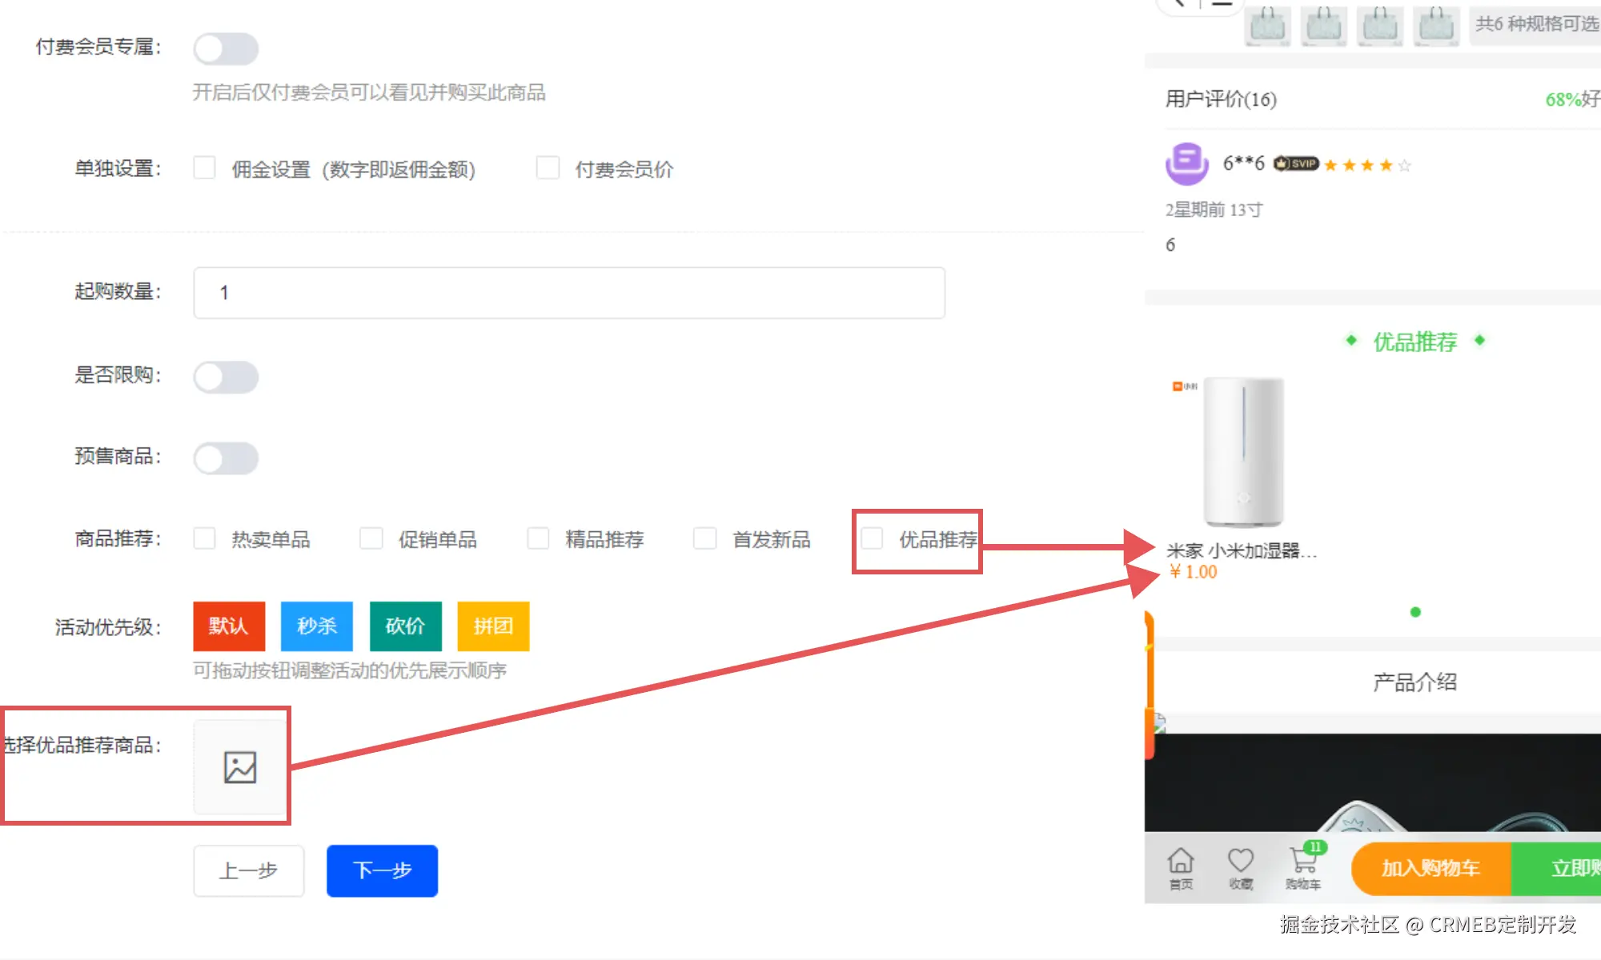Click the minimum purchase quantity input field
Viewport: 1601px width, 960px height.
568,293
